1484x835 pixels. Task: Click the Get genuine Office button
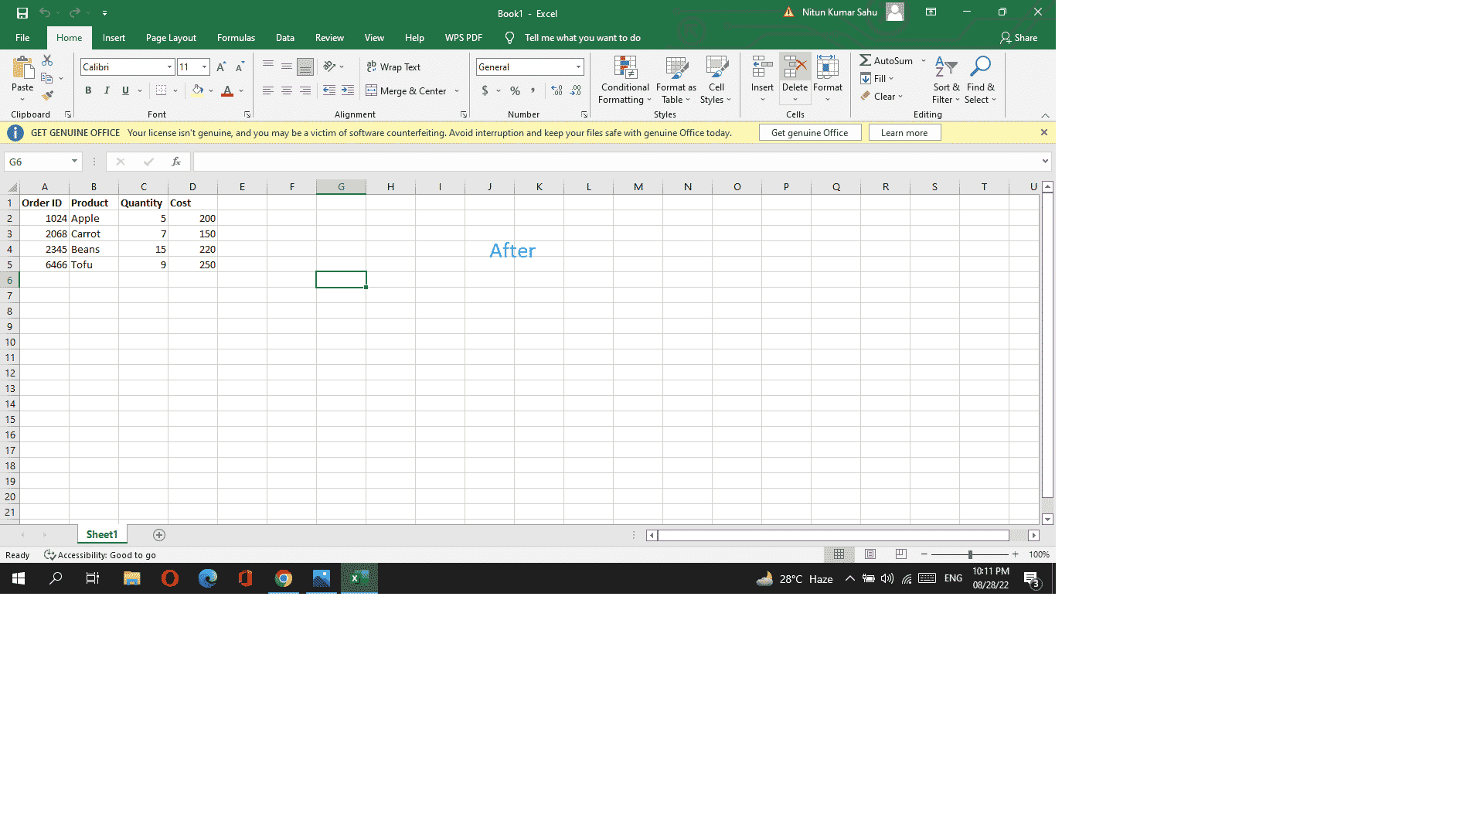click(809, 132)
